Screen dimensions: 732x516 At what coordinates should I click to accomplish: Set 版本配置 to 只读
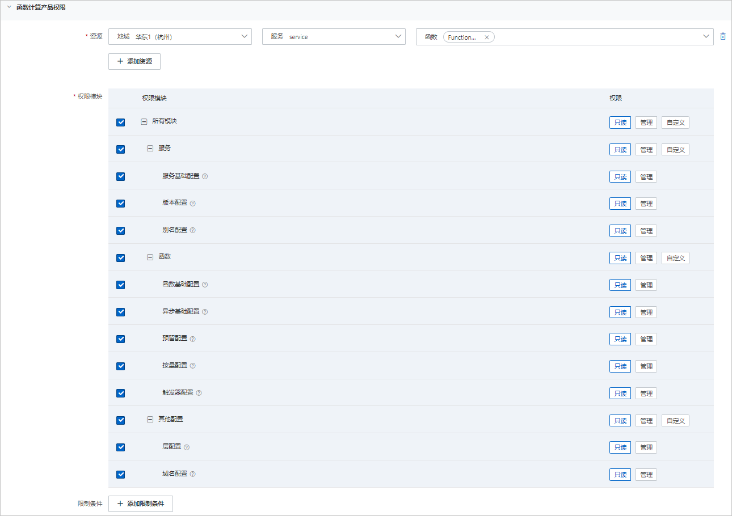pyautogui.click(x=620, y=204)
